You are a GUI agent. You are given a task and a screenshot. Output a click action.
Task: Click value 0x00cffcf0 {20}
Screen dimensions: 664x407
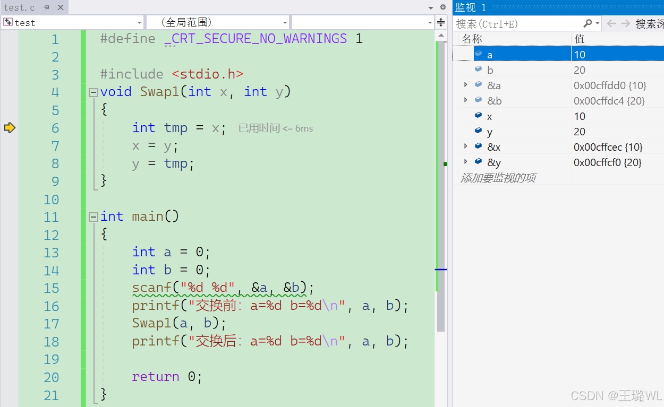click(x=608, y=162)
